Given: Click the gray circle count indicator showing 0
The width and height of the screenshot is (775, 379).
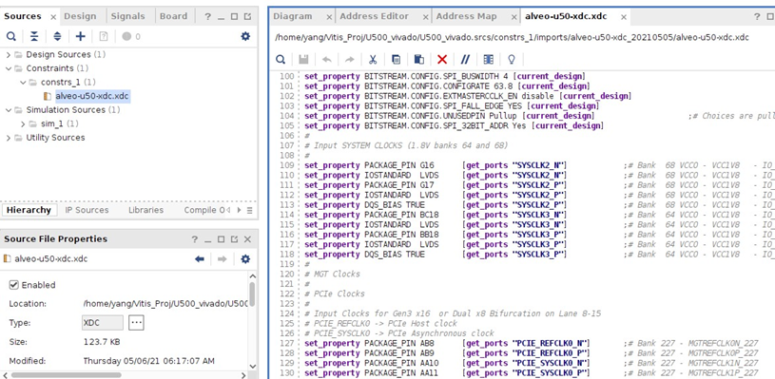Looking at the screenshot, I should point(131,36).
